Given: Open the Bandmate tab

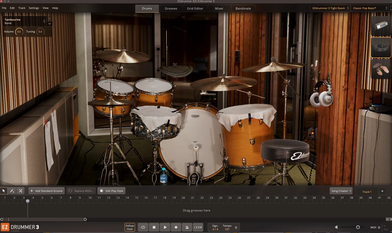Looking at the screenshot, I should coord(243,8).
